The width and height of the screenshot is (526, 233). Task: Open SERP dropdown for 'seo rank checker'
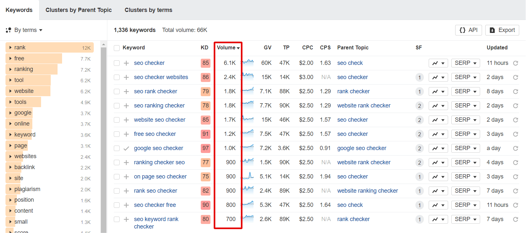pyautogui.click(x=466, y=91)
